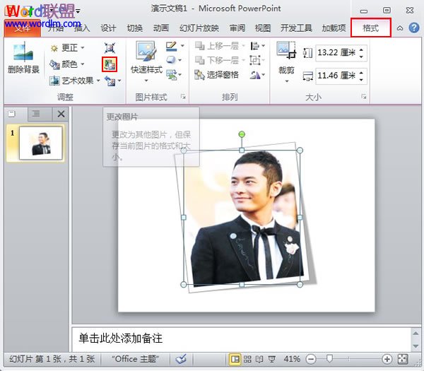
Task: Open the 更正 corrections dropdown
Action: tap(67, 48)
